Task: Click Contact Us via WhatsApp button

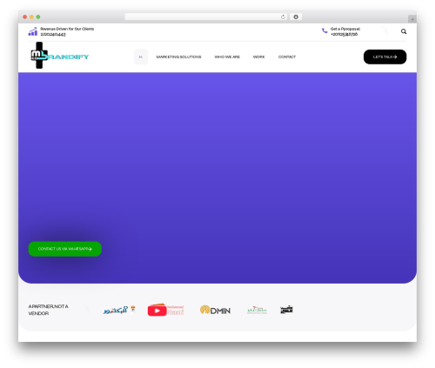Action: tap(65, 249)
